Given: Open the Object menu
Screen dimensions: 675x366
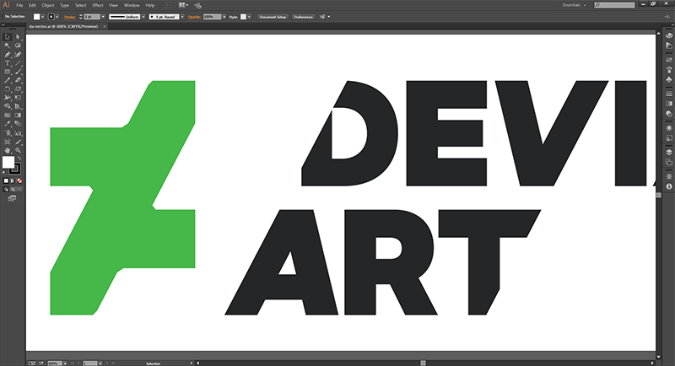Looking at the screenshot, I should (x=48, y=5).
